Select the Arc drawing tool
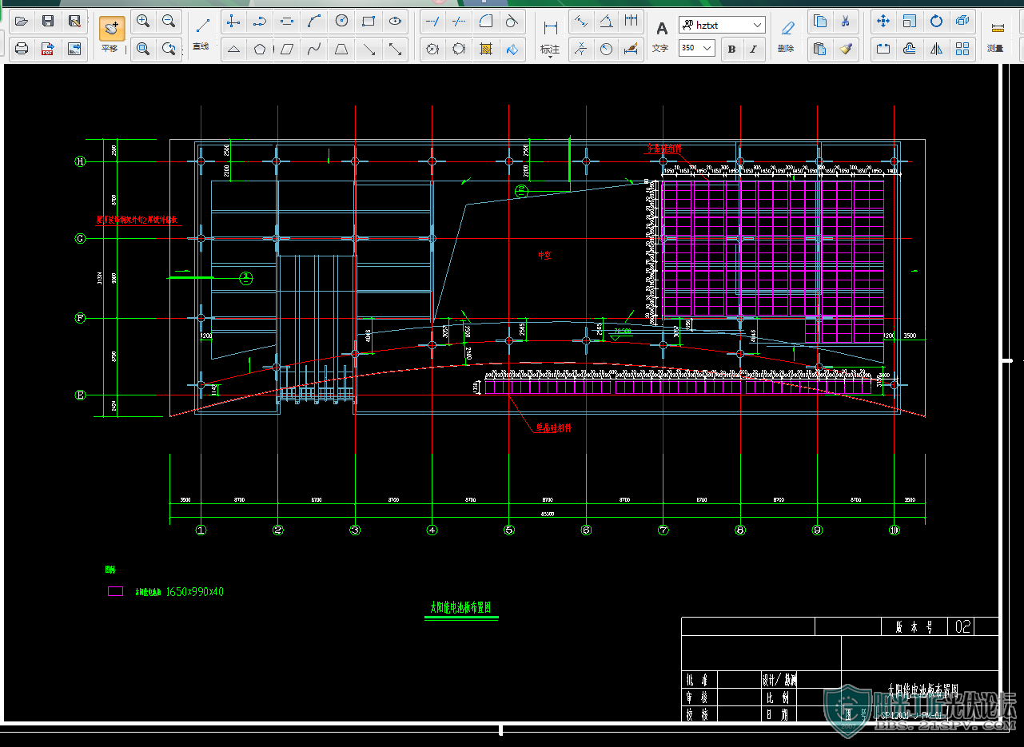The height and width of the screenshot is (747, 1024). coord(314,22)
